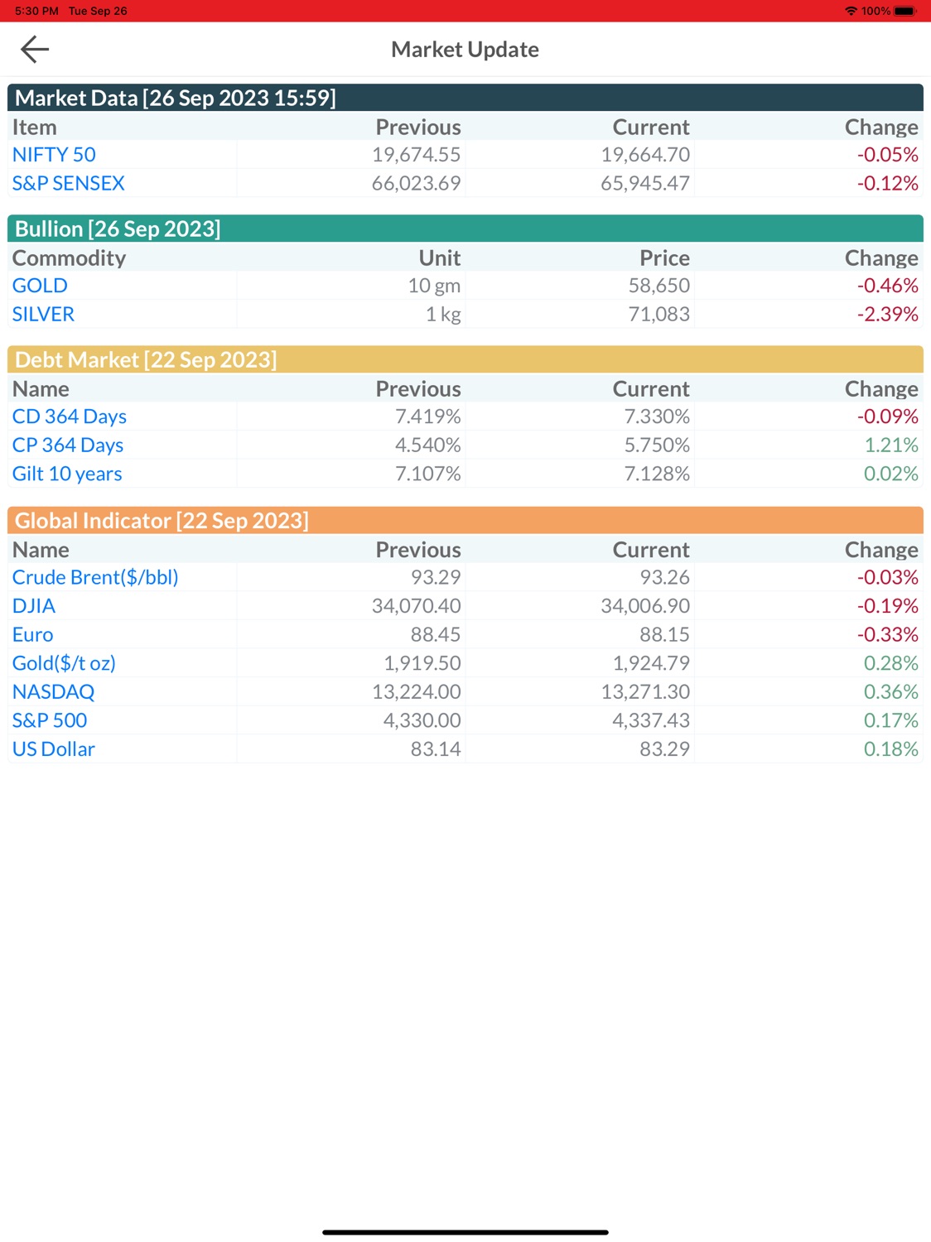Tap the Wi-Fi status icon
Image resolution: width=931 pixels, height=1242 pixels.
click(851, 11)
